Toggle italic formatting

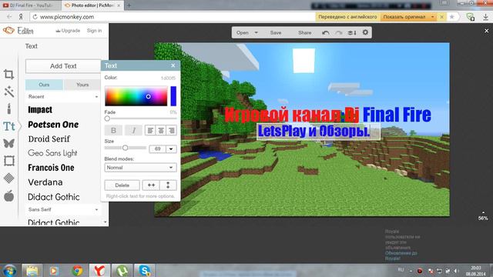133,130
